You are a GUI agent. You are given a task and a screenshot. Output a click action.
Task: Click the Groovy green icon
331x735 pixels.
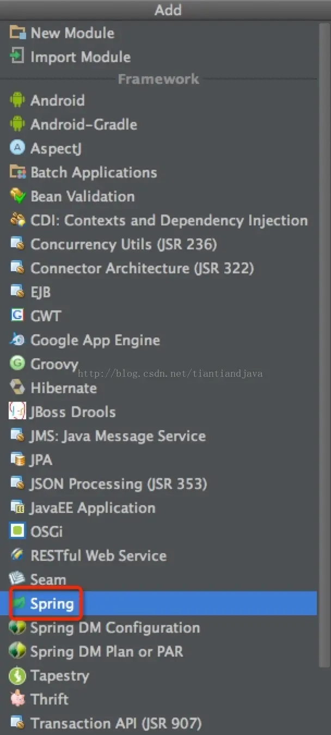pos(17,364)
